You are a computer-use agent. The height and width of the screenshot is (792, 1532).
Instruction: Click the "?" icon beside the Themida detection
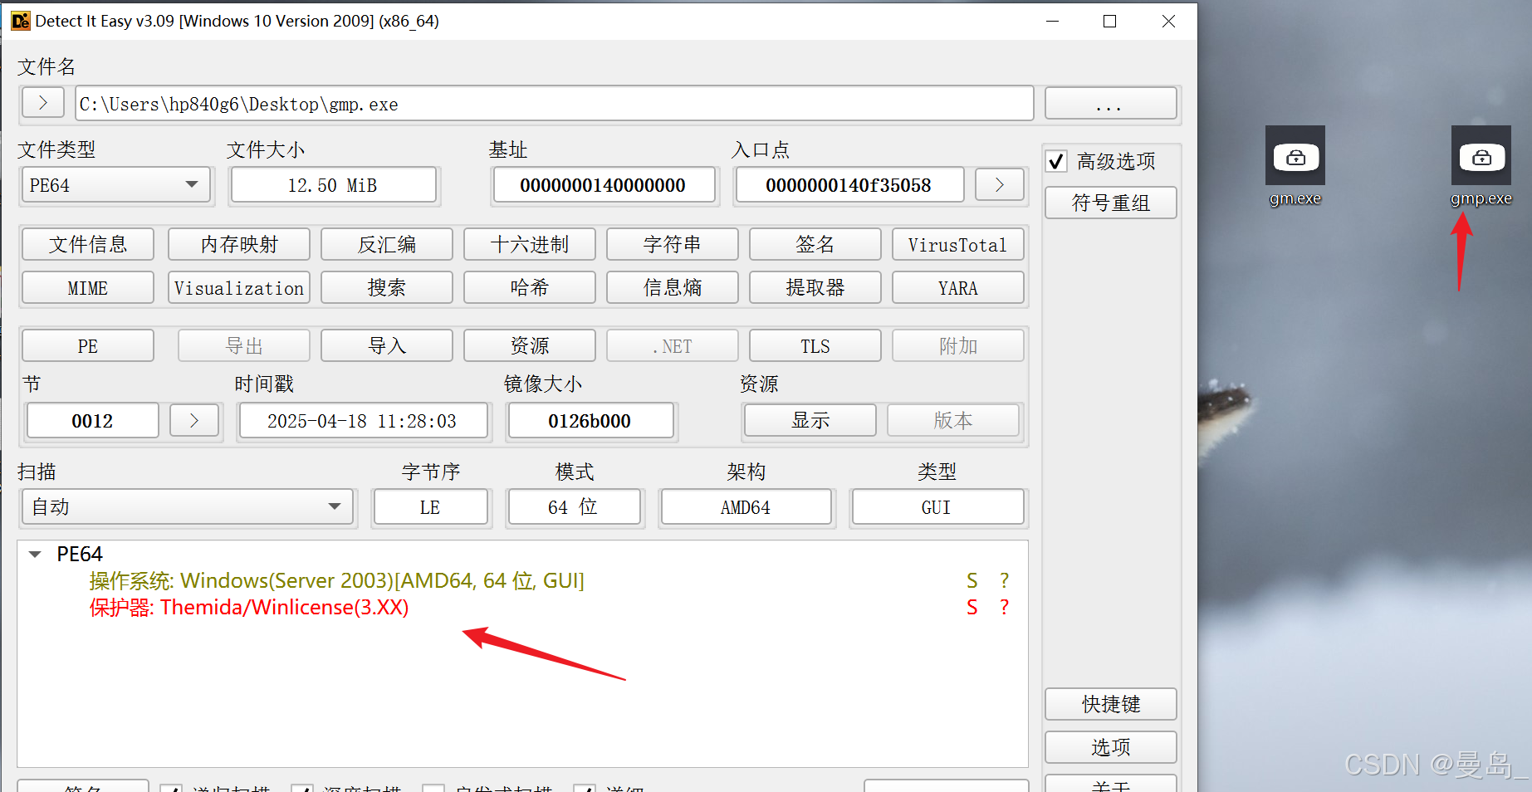click(x=1004, y=607)
